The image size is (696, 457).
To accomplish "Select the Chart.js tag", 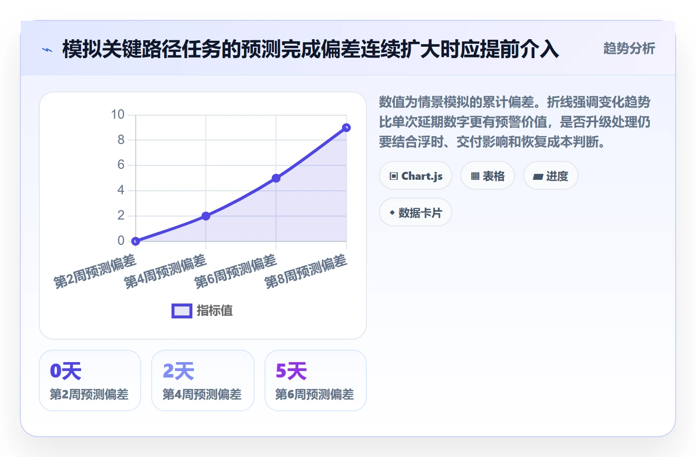I will [416, 176].
